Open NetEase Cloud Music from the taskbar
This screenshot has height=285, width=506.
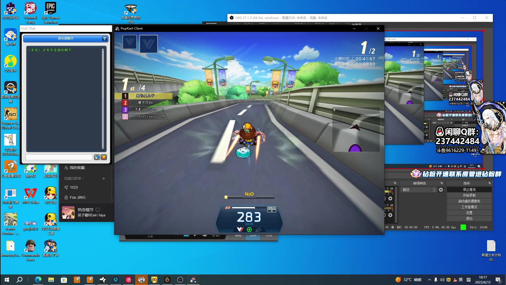129,280
